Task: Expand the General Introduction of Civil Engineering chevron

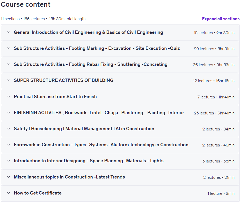Action: tap(9, 32)
